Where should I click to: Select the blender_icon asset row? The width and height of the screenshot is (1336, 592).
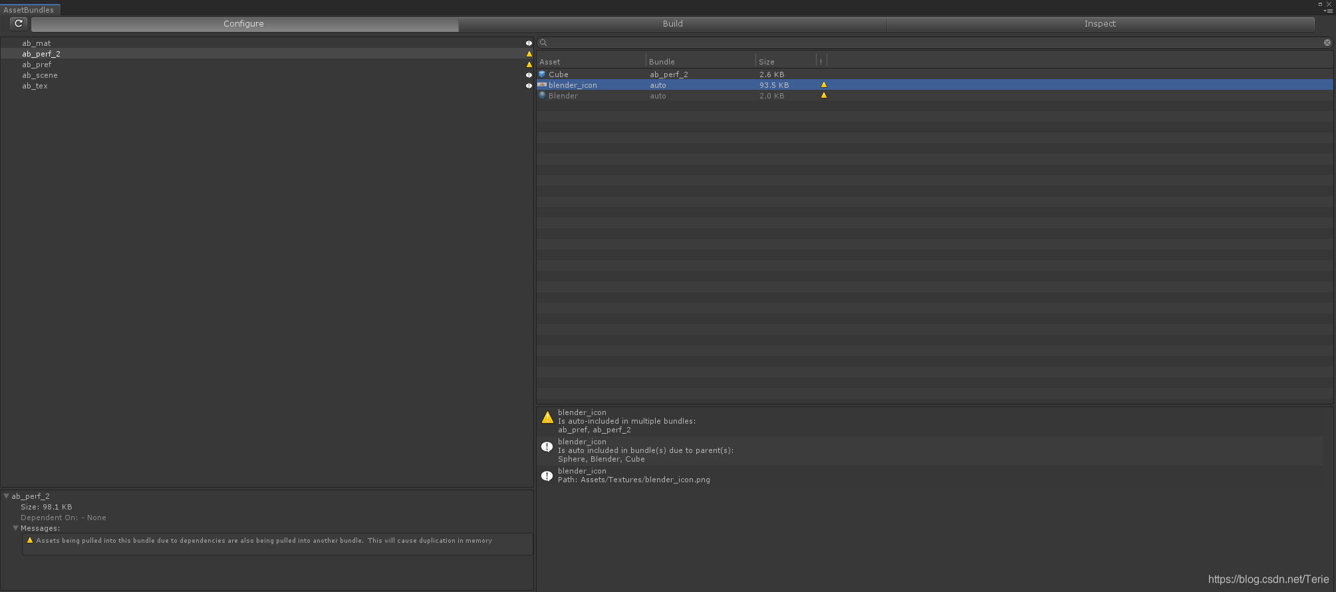point(934,85)
